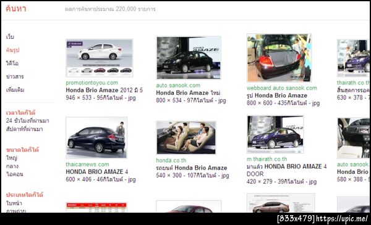Screen dimensions: 371x225
Task: Click size text 540 × 300 - 107กิโลไบต์
Action: point(192,175)
